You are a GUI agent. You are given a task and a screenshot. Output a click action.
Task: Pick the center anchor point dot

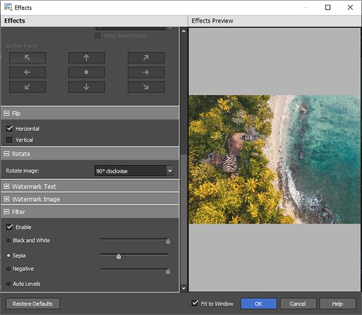pos(86,72)
